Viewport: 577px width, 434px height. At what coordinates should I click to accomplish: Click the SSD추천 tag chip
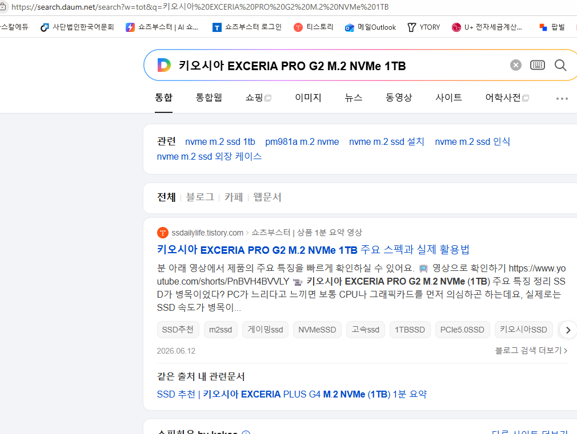click(178, 330)
